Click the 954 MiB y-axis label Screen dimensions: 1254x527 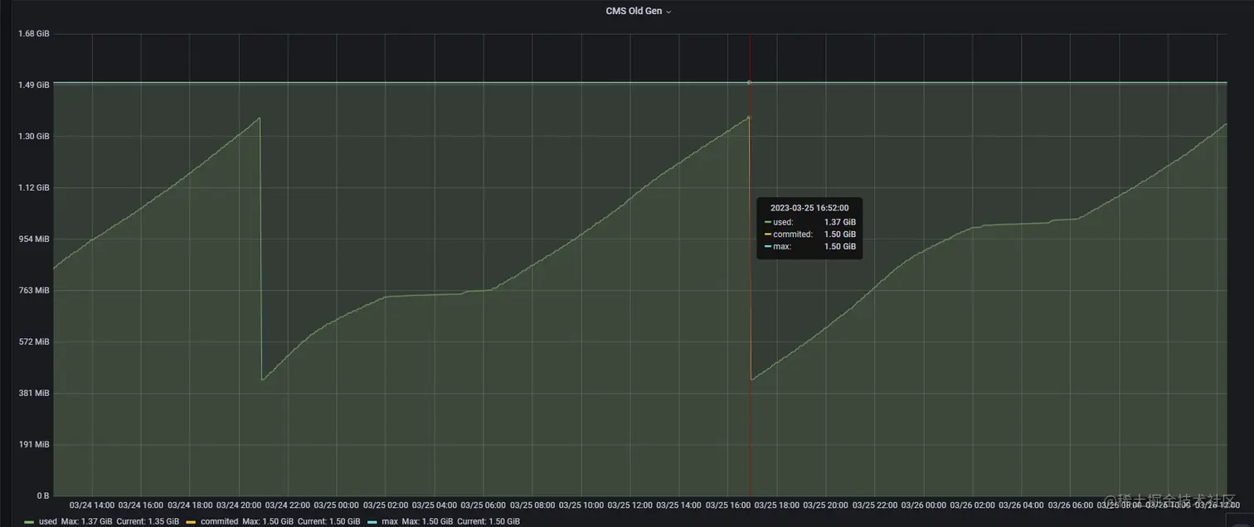[34, 239]
